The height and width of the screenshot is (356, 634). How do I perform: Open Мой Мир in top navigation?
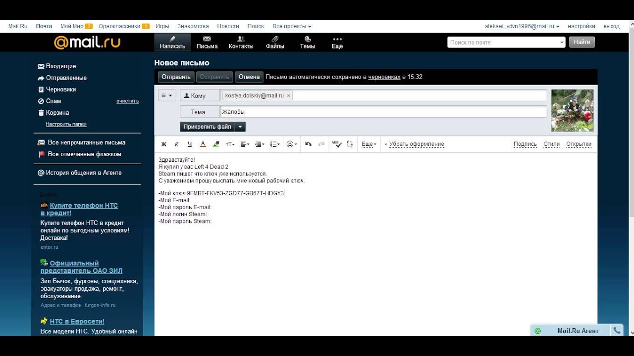(72, 26)
